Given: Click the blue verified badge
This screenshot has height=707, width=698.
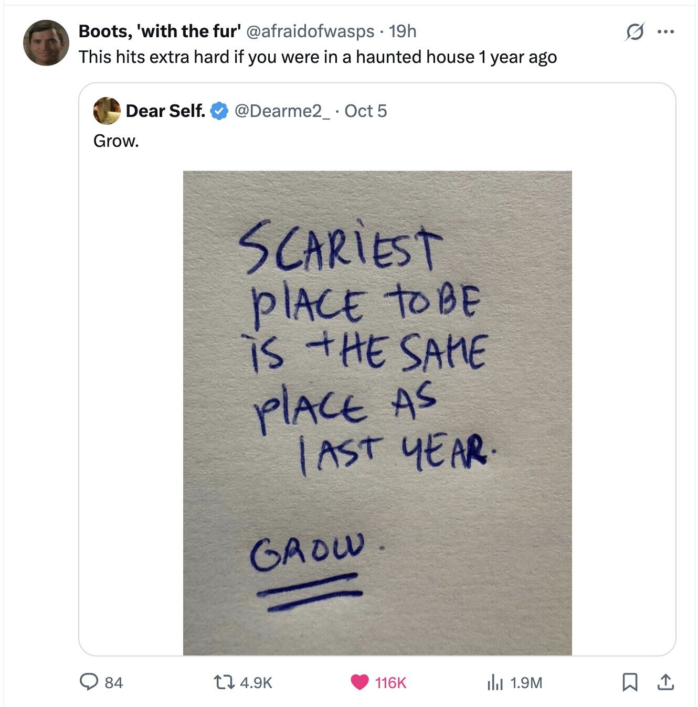Looking at the screenshot, I should [x=219, y=111].
